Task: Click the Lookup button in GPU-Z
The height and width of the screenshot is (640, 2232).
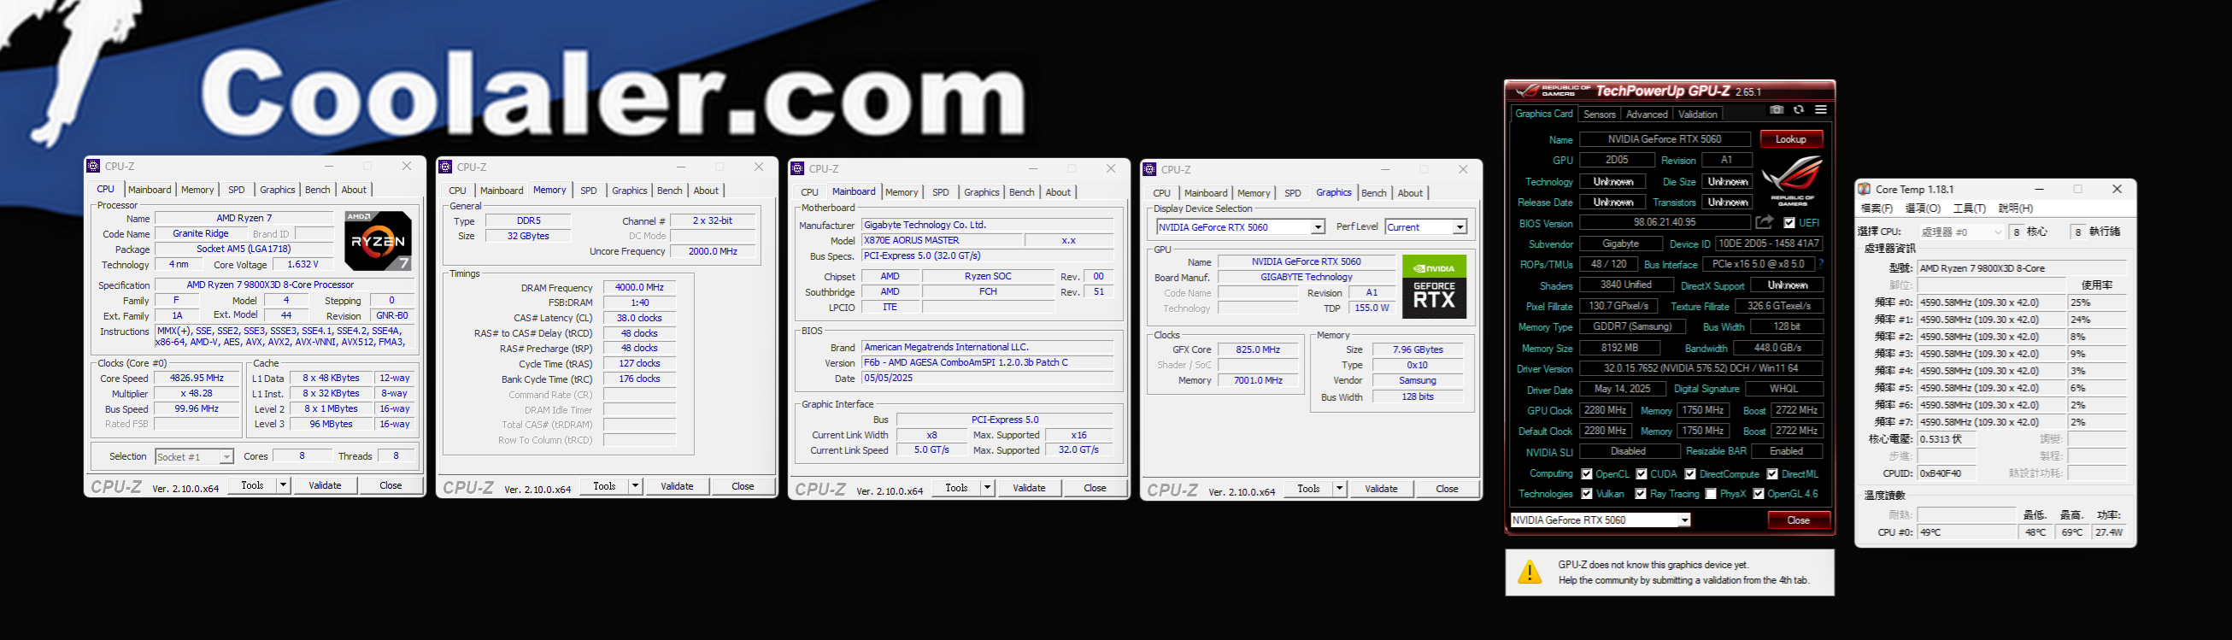Action: point(1791,139)
